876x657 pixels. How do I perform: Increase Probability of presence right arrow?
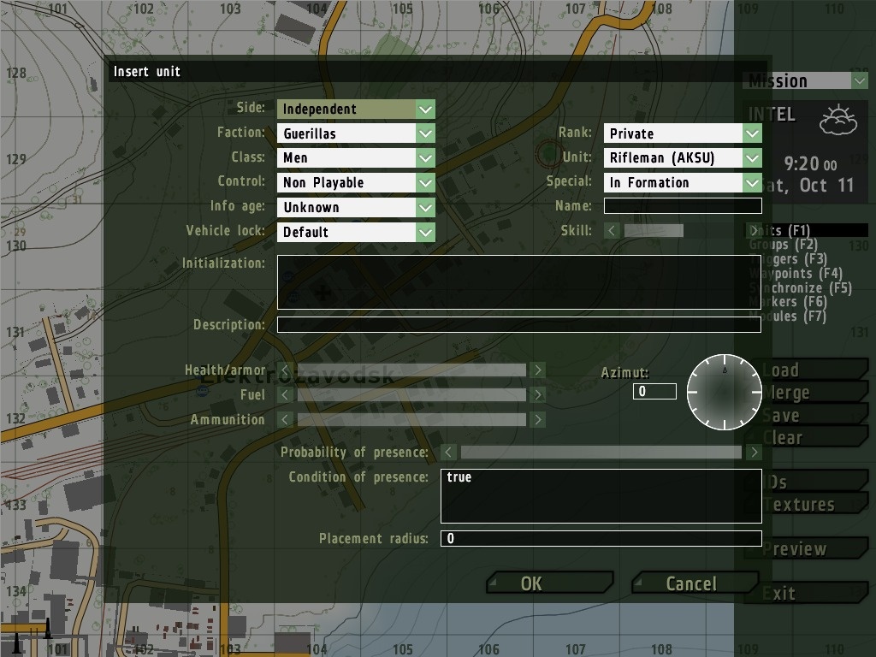tap(754, 452)
